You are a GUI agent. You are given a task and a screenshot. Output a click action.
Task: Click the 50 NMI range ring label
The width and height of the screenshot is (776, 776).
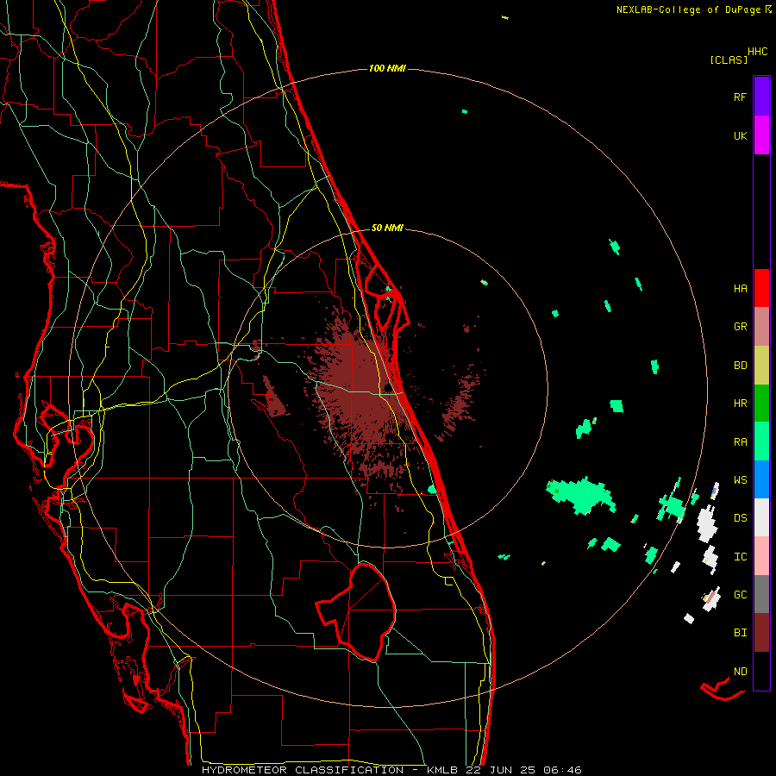tap(387, 228)
